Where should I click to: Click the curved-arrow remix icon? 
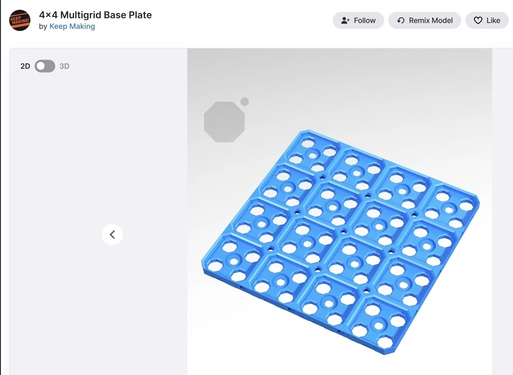pyautogui.click(x=401, y=20)
